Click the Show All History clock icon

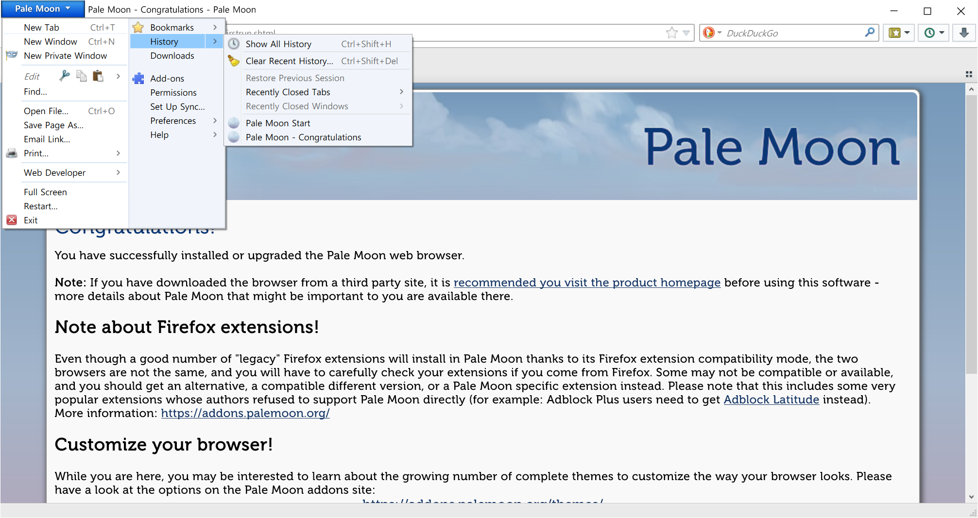click(234, 44)
